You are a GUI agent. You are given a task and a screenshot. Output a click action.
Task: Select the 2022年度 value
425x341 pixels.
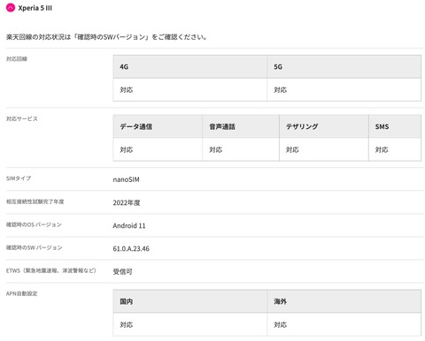[x=127, y=202]
